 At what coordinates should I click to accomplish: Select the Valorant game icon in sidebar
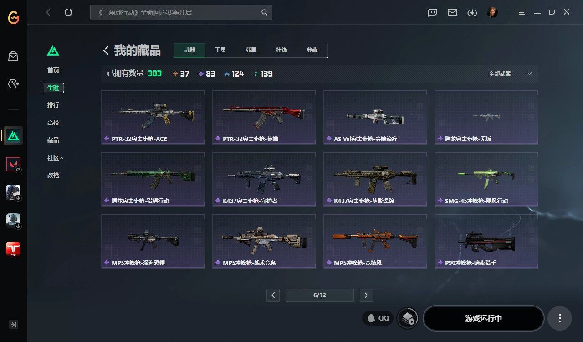tap(13, 164)
